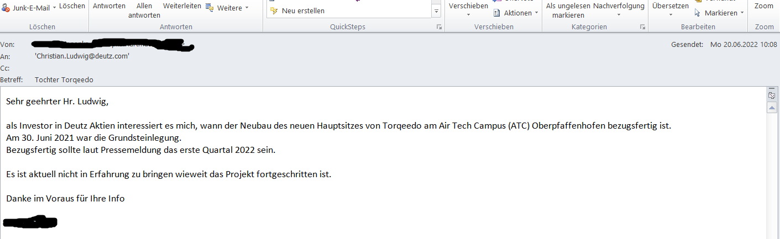Click the recipient address Christian.Ludwig@deutz.com

(x=82, y=56)
